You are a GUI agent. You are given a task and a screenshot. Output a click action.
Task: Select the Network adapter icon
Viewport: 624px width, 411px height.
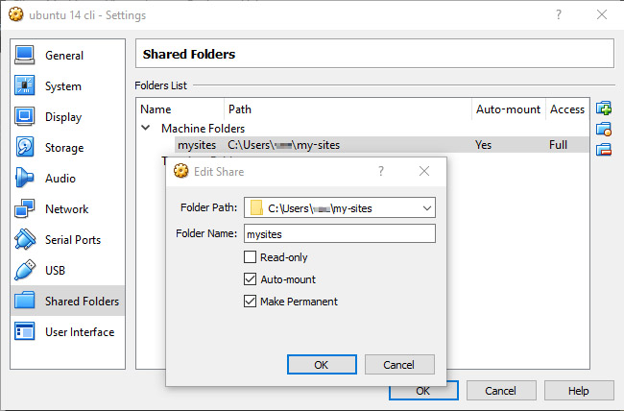coord(25,209)
